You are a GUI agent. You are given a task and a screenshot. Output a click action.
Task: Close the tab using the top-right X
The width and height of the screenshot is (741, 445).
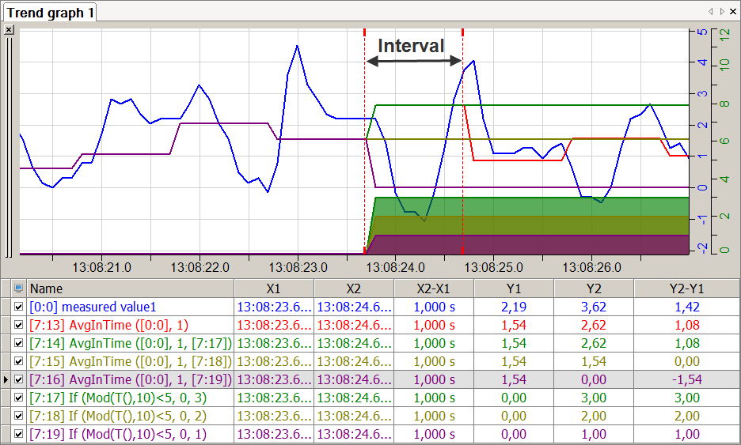pos(732,12)
